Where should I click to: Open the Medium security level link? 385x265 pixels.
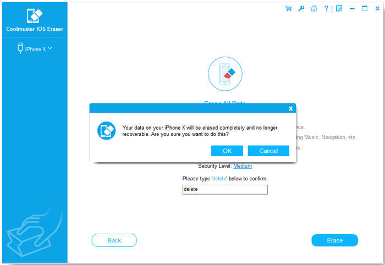(243, 166)
